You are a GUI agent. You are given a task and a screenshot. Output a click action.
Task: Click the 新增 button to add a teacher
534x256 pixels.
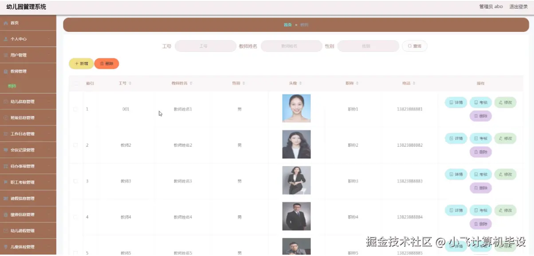click(80, 63)
